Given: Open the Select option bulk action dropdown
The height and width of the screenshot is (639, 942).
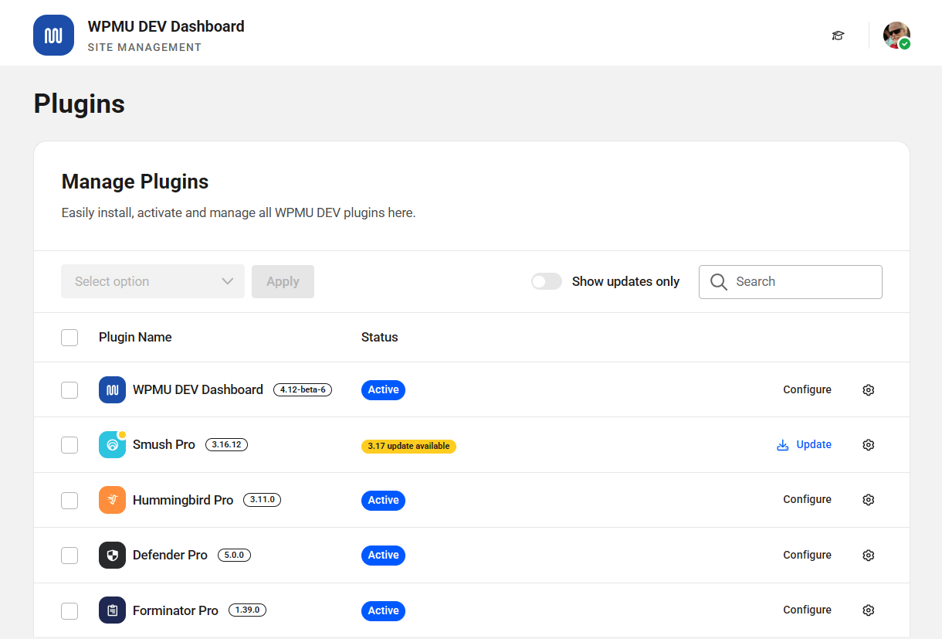Looking at the screenshot, I should [x=153, y=281].
